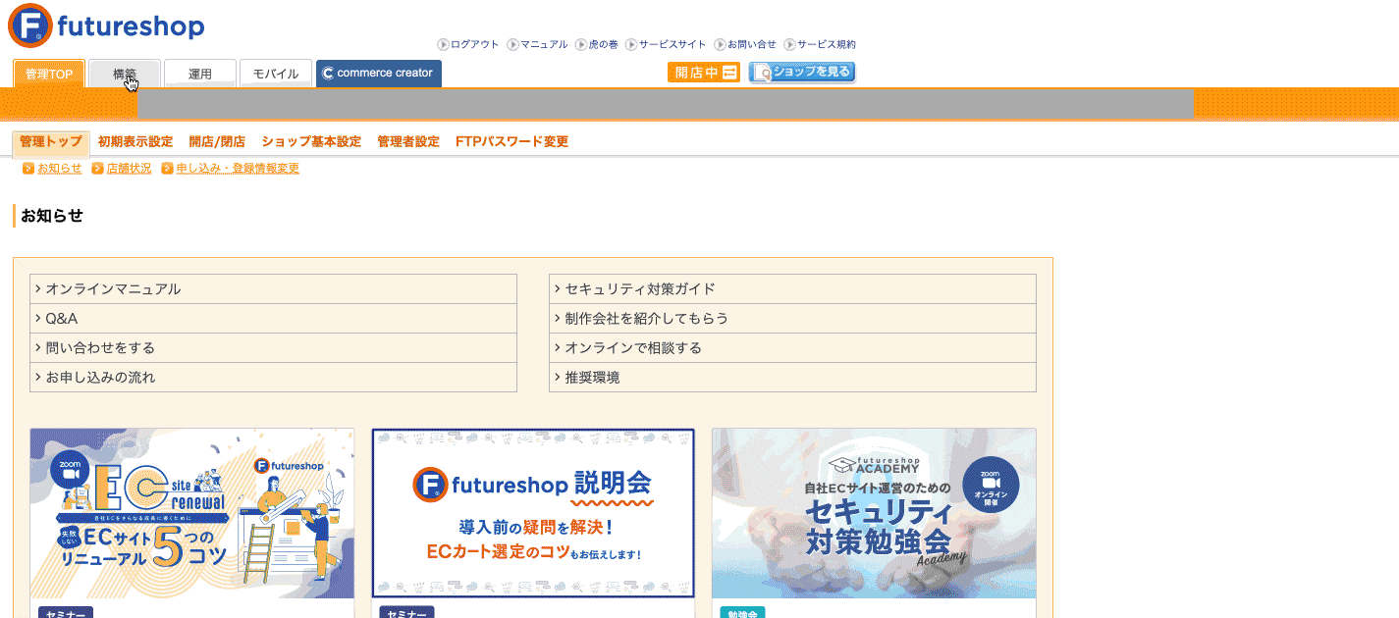Click the futureshop logo
This screenshot has height=618, width=1399.
click(106, 26)
